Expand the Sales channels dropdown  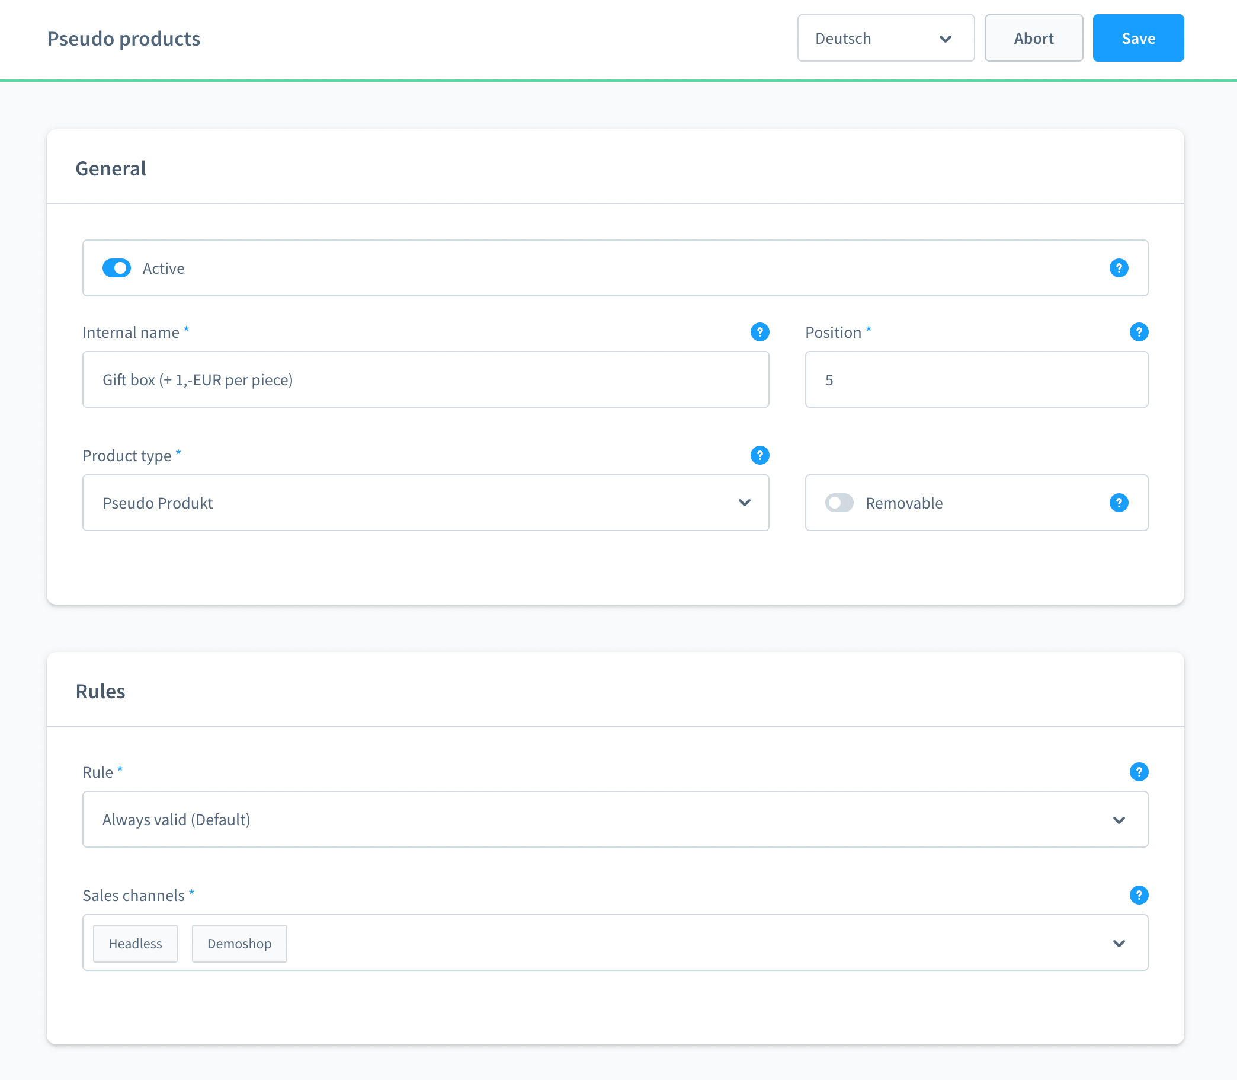pyautogui.click(x=1119, y=942)
